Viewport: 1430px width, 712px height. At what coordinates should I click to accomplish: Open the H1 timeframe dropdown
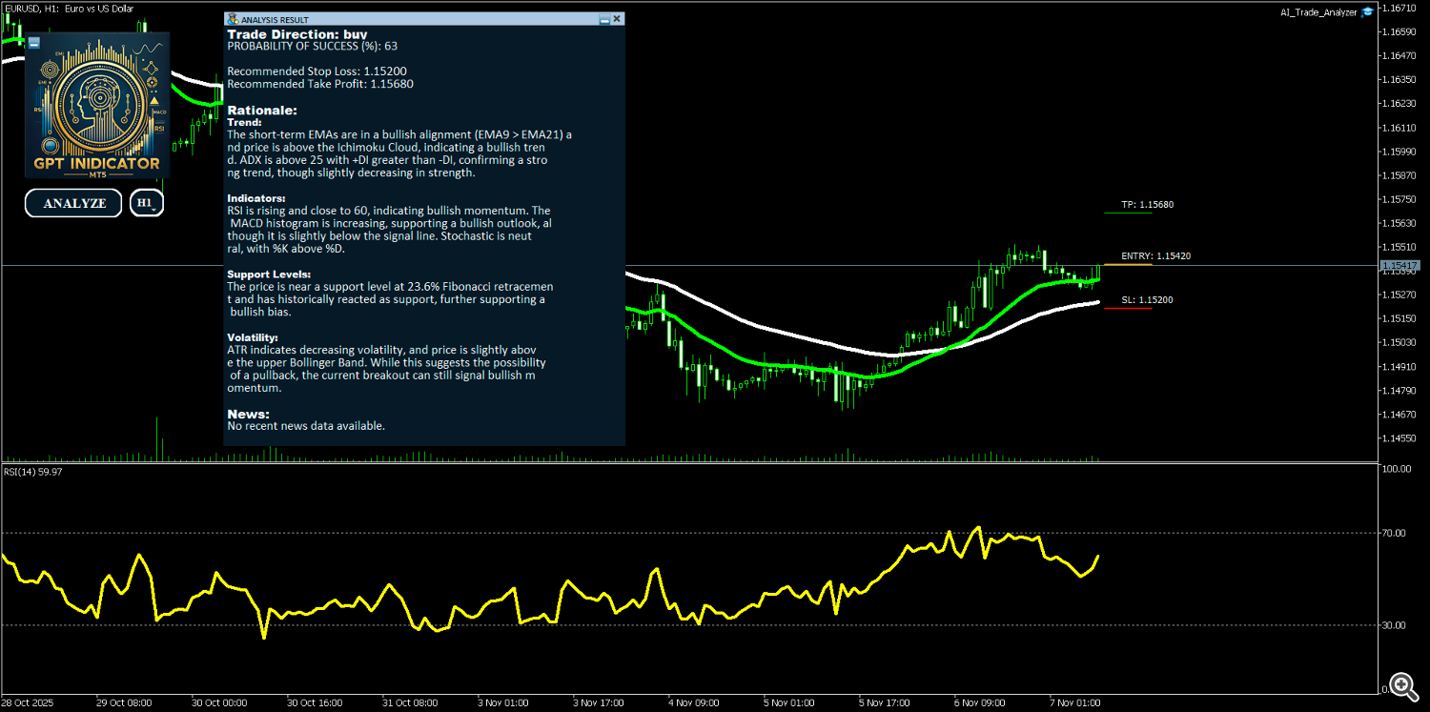(147, 203)
